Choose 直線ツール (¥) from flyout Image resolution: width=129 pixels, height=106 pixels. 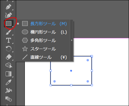(42, 57)
